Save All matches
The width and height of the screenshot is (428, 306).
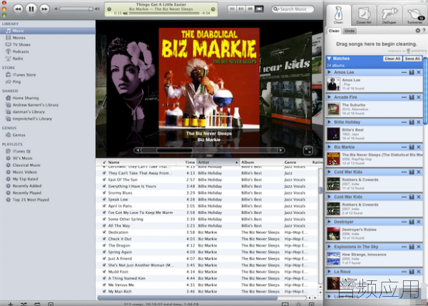[x=412, y=58]
